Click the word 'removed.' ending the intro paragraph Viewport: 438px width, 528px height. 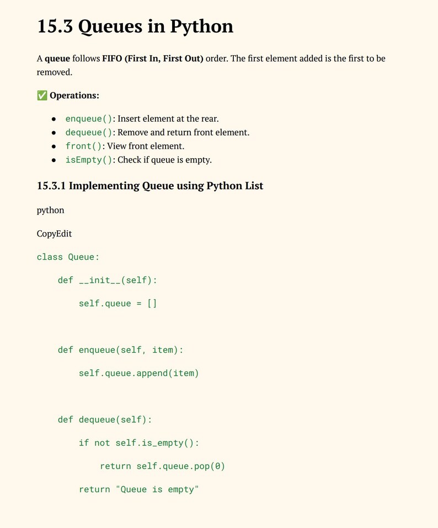tap(55, 72)
